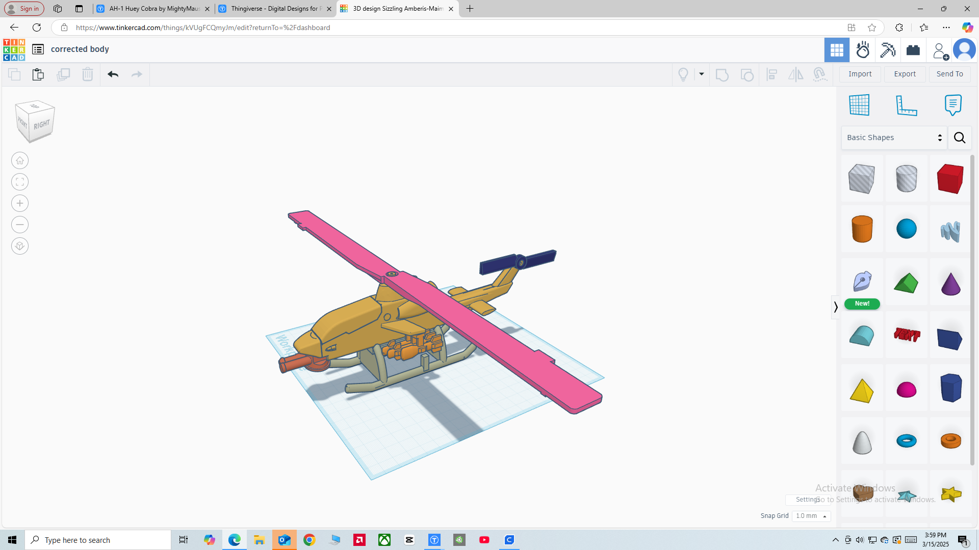This screenshot has height=550, width=979.
Task: Open the design list icon
Action: point(38,49)
